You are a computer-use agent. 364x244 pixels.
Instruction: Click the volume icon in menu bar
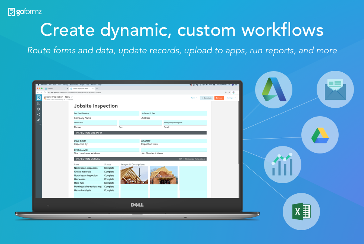pyautogui.click(x=206, y=85)
